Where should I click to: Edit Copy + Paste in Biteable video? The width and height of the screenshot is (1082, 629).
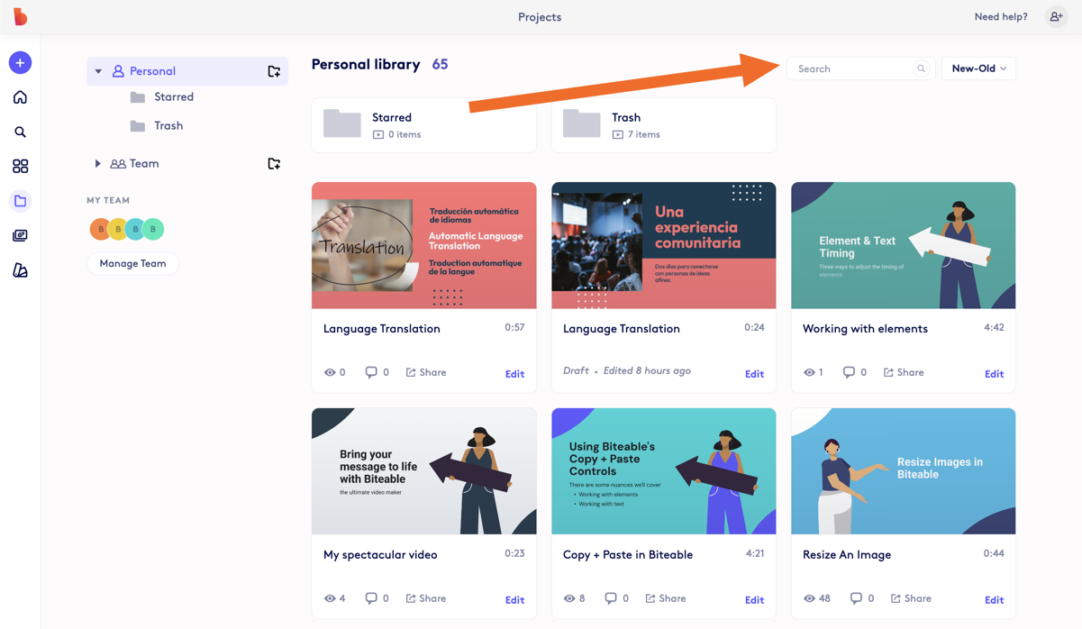(x=754, y=600)
